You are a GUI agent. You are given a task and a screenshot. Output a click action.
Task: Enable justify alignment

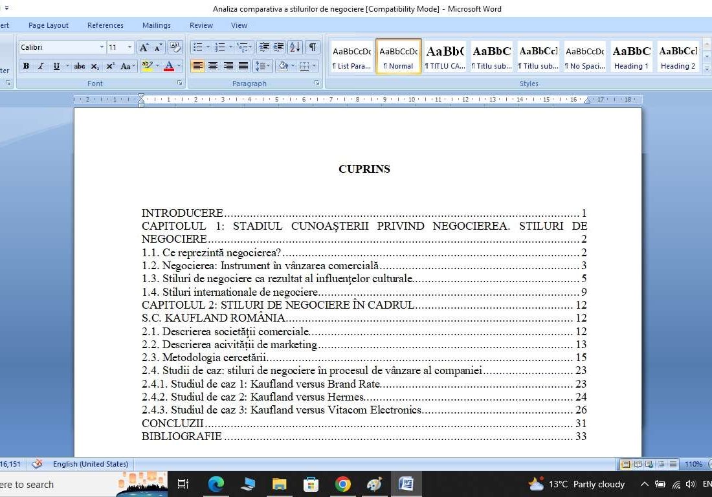244,66
